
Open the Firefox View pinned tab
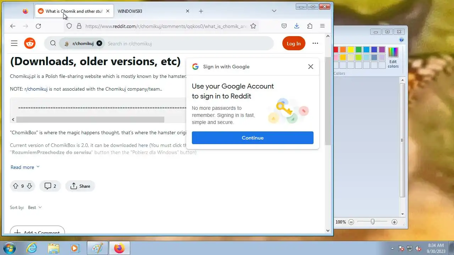pos(25,11)
